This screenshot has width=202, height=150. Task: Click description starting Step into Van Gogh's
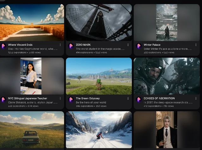[x=33, y=49]
